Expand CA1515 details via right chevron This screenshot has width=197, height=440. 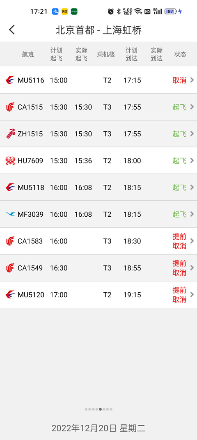(192, 107)
